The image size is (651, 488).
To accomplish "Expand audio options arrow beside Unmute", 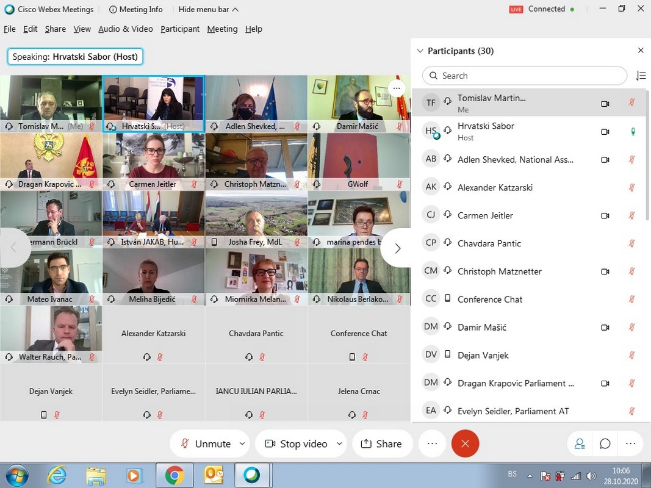I will [x=242, y=443].
